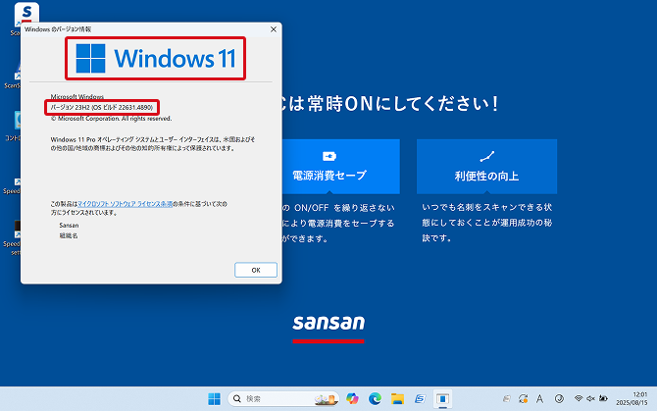Click the Microsoft Windows label in dialog
This screenshot has height=411, width=657.
click(x=77, y=97)
